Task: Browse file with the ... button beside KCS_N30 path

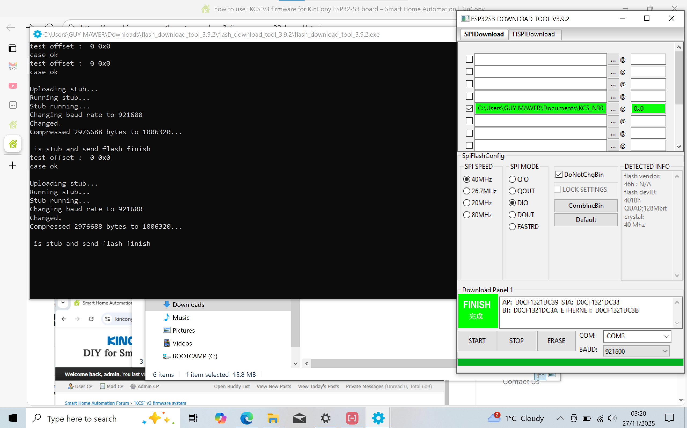Action: 613,109
